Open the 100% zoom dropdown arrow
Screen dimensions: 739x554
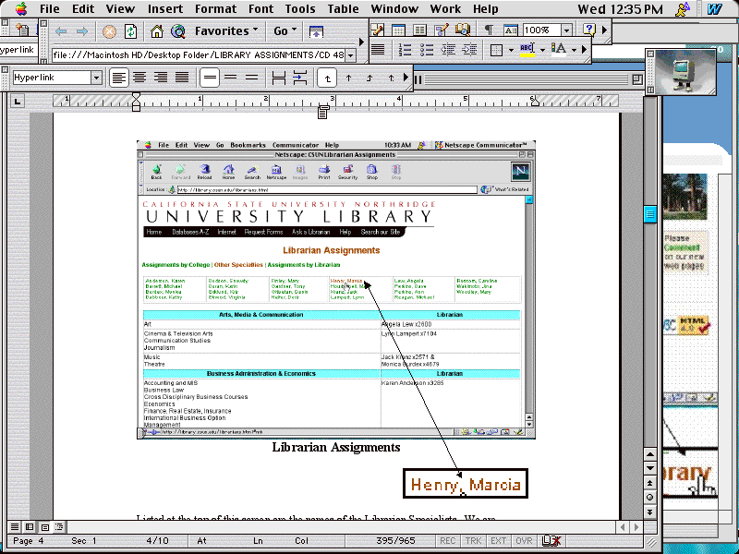click(566, 30)
